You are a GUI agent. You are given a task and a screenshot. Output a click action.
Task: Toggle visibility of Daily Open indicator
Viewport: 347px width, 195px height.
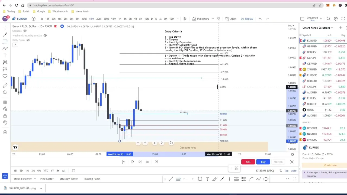pyautogui.click(x=28, y=40)
